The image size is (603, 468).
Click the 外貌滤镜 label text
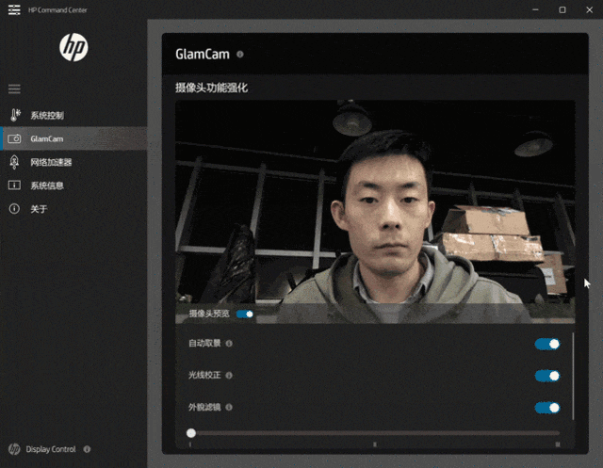[x=204, y=407]
